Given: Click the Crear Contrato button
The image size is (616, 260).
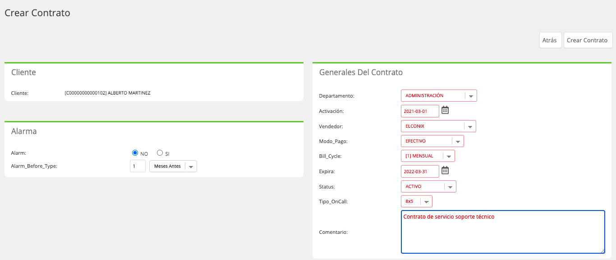Looking at the screenshot, I should (x=588, y=40).
